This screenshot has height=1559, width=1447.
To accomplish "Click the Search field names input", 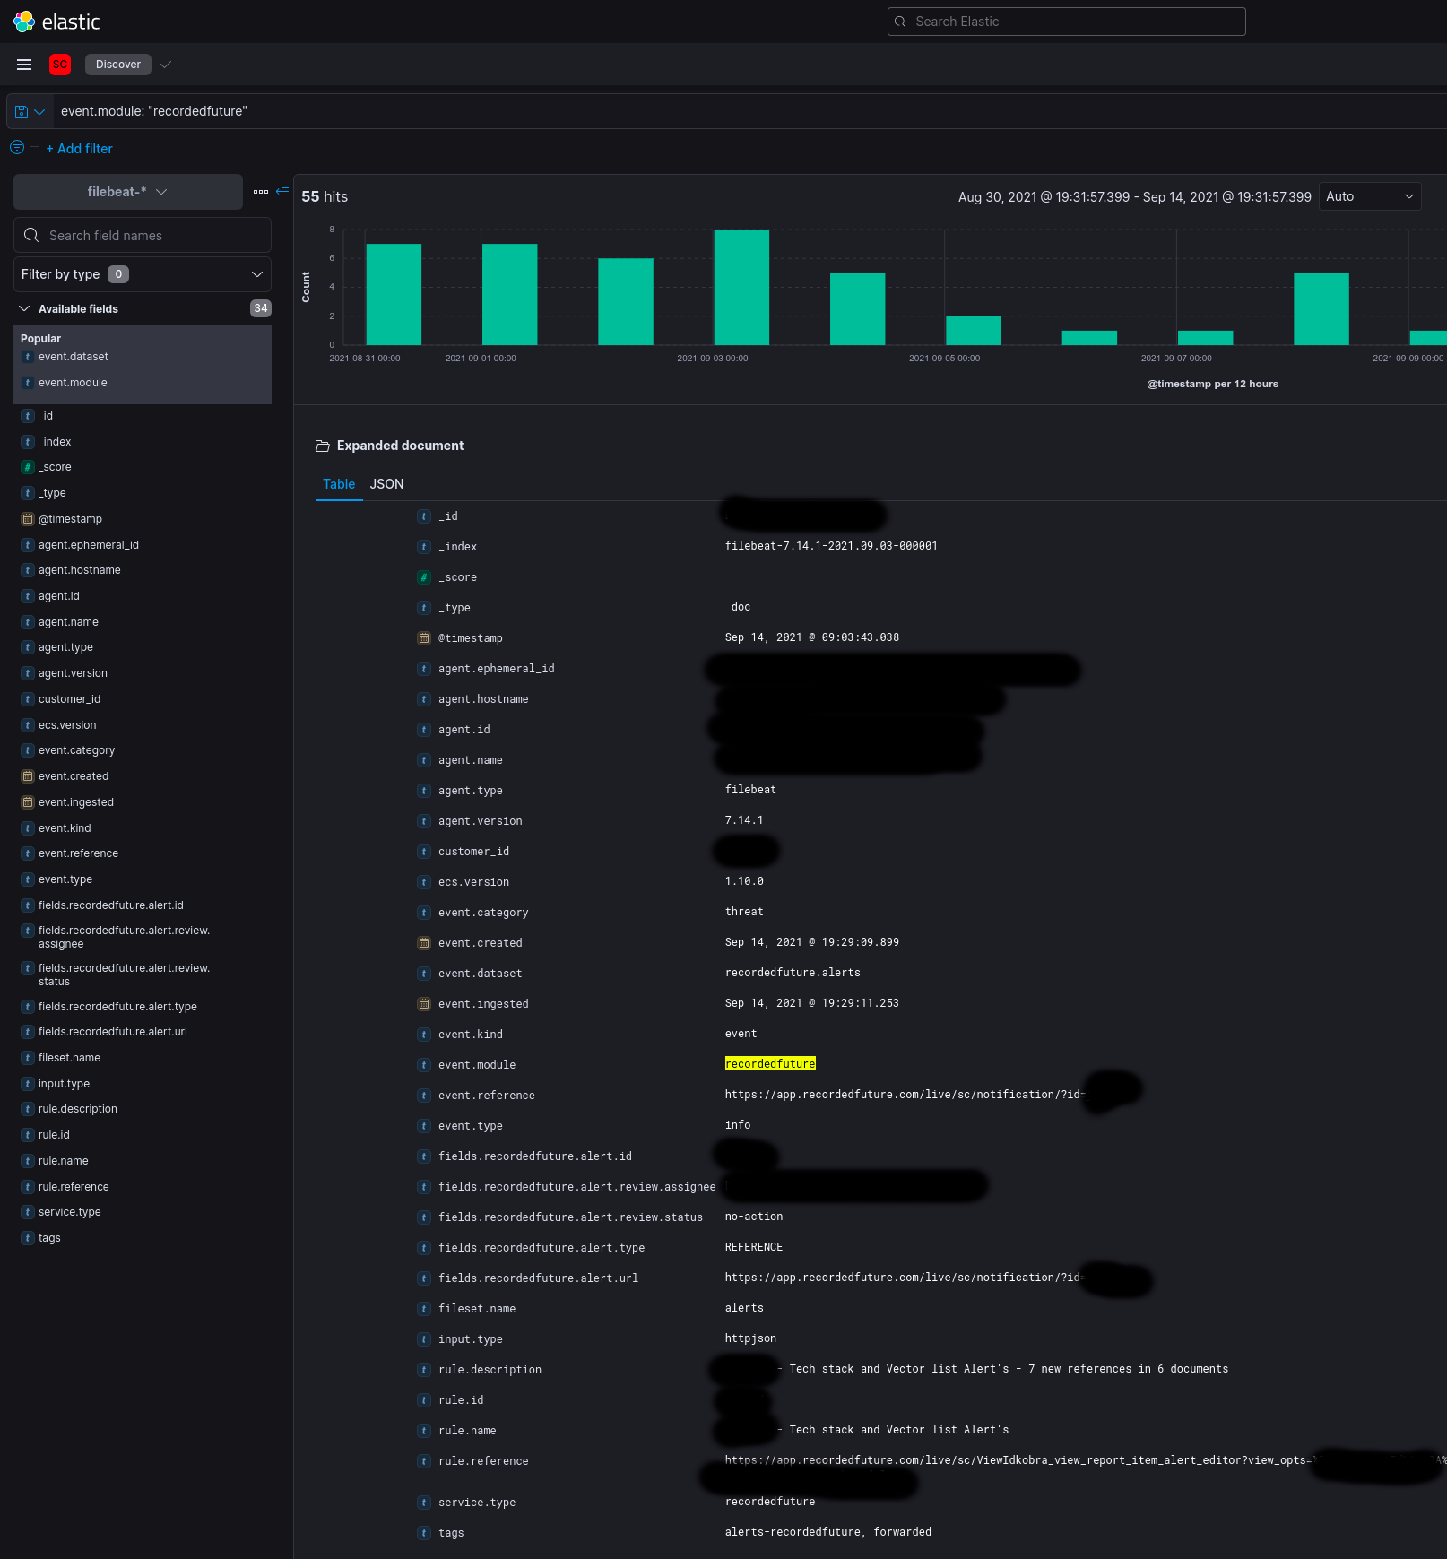I will (143, 235).
